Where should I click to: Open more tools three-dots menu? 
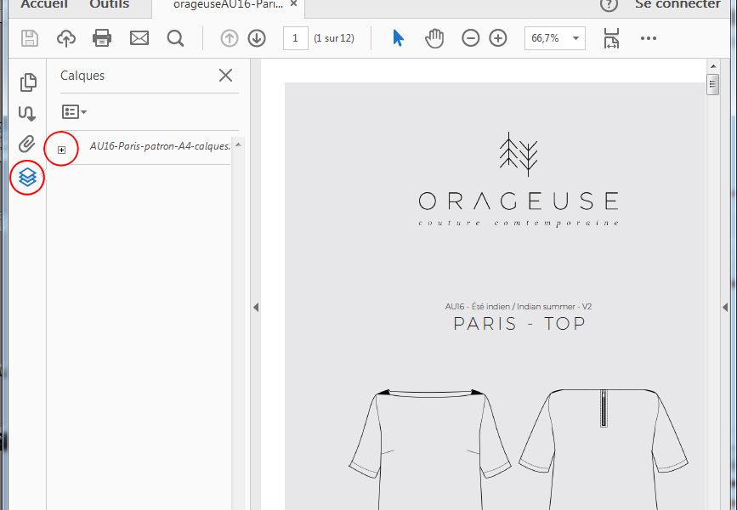pyautogui.click(x=648, y=38)
